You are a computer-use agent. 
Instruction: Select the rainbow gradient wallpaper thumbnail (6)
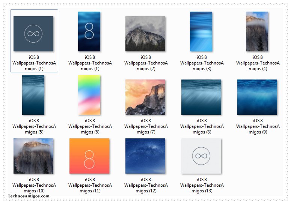click(x=89, y=95)
